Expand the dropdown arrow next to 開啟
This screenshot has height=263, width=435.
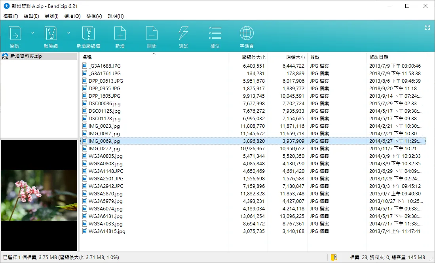32,33
